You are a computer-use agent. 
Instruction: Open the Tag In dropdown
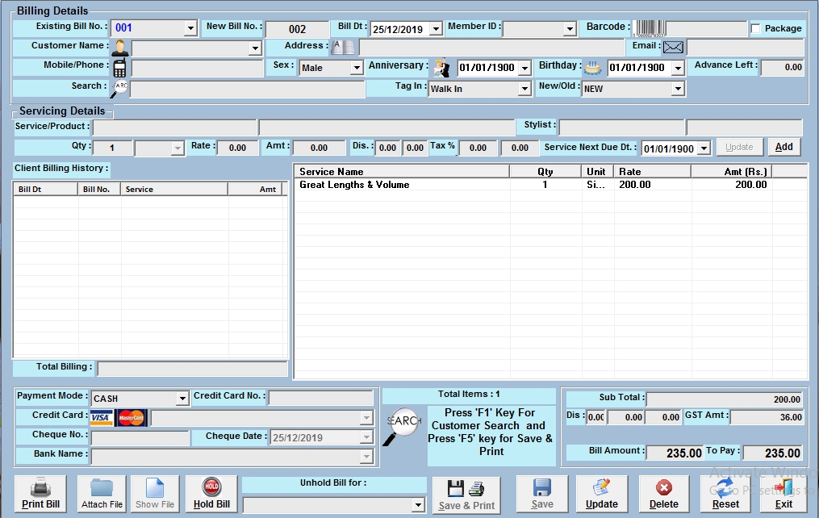coord(524,89)
